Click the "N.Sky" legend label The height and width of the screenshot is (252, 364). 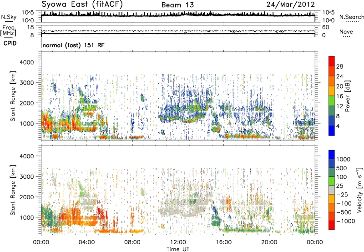pos(9,17)
